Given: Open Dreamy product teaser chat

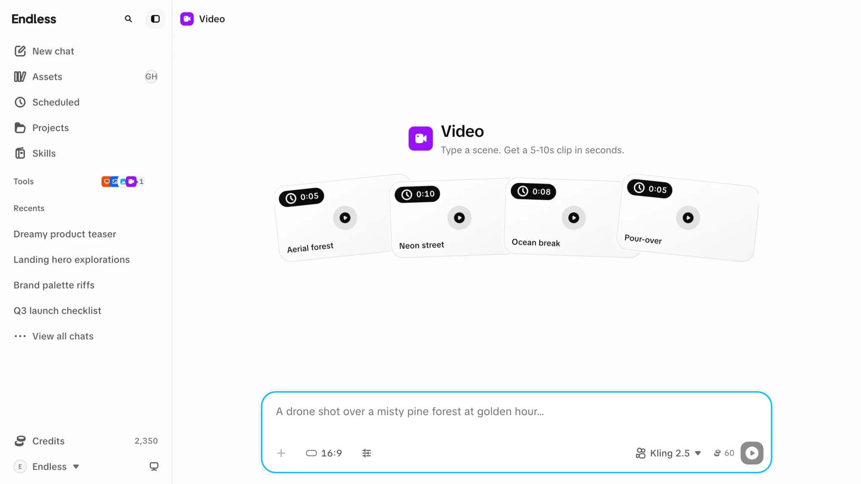Looking at the screenshot, I should [65, 234].
